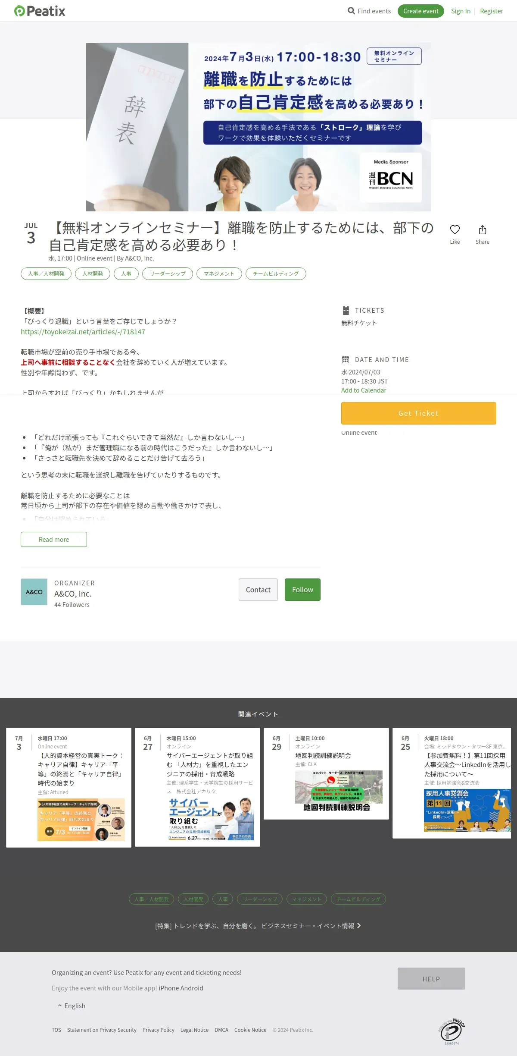Click the PrivacyMark badge in footer

click(x=452, y=1031)
